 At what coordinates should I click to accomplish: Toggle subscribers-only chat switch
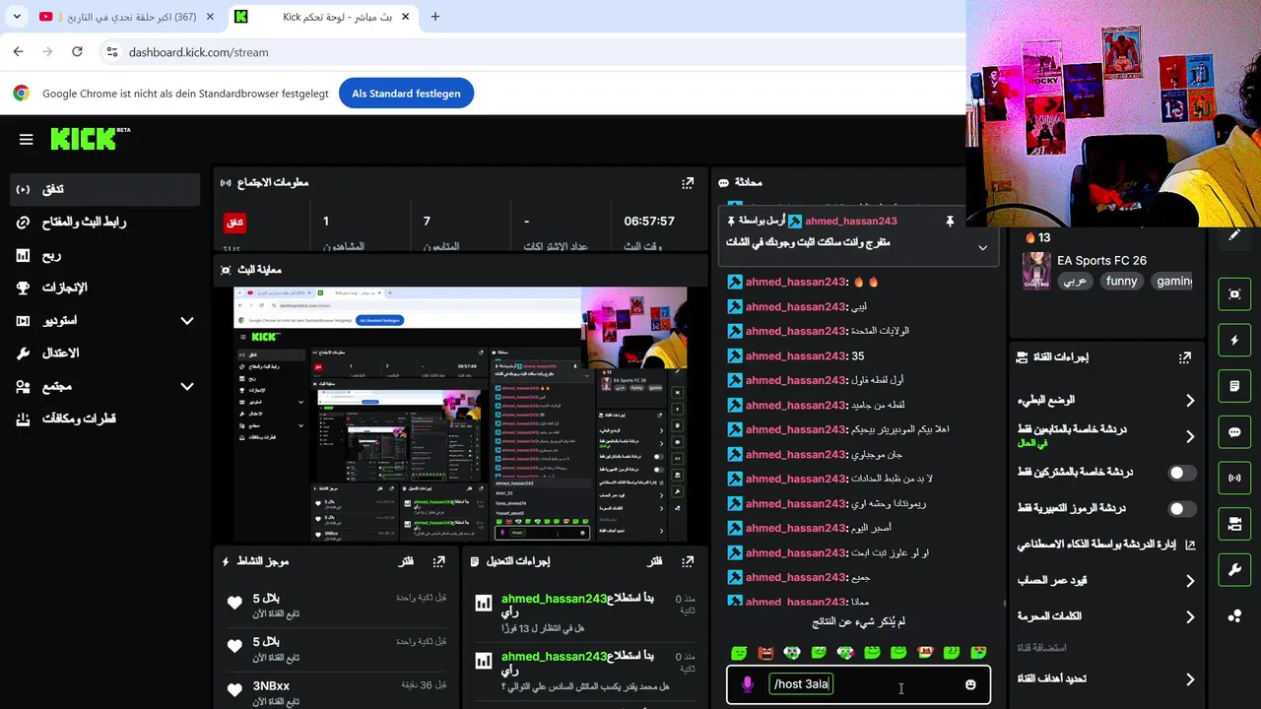pos(1181,473)
